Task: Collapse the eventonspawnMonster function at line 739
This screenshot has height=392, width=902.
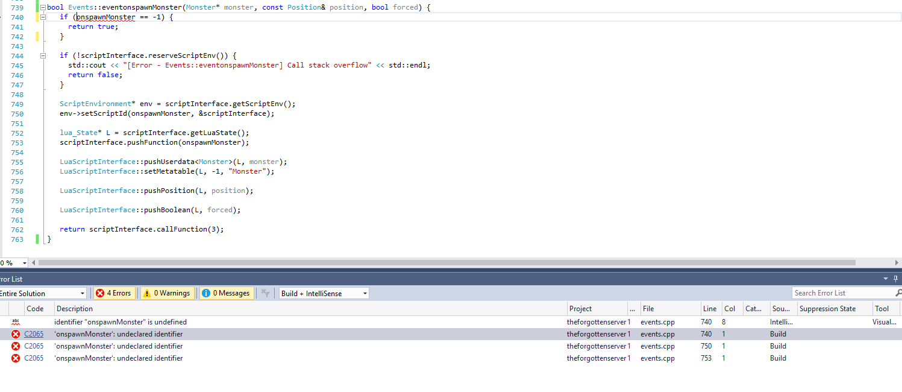Action: tap(43, 7)
